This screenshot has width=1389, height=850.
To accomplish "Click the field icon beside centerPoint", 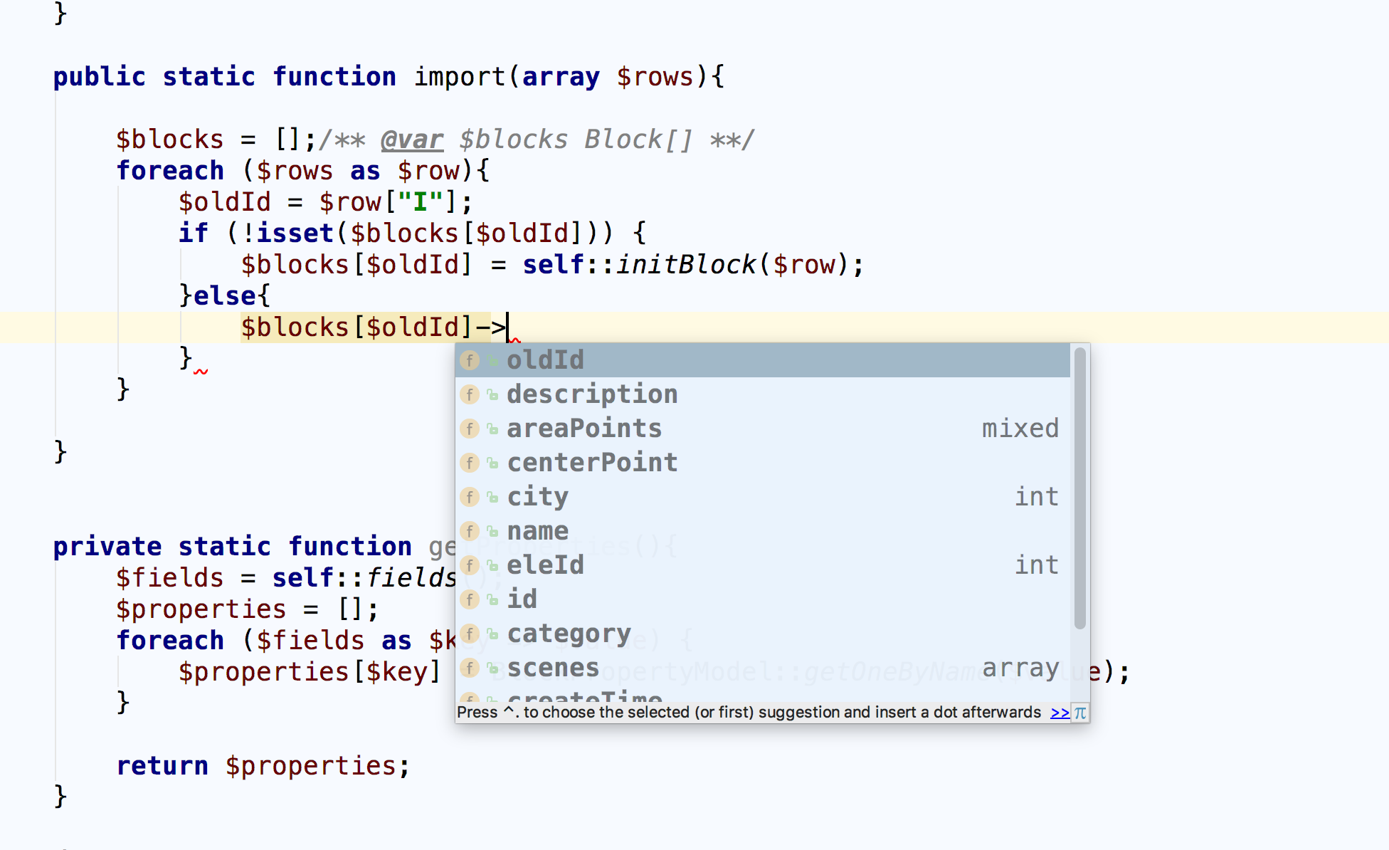I will point(470,463).
